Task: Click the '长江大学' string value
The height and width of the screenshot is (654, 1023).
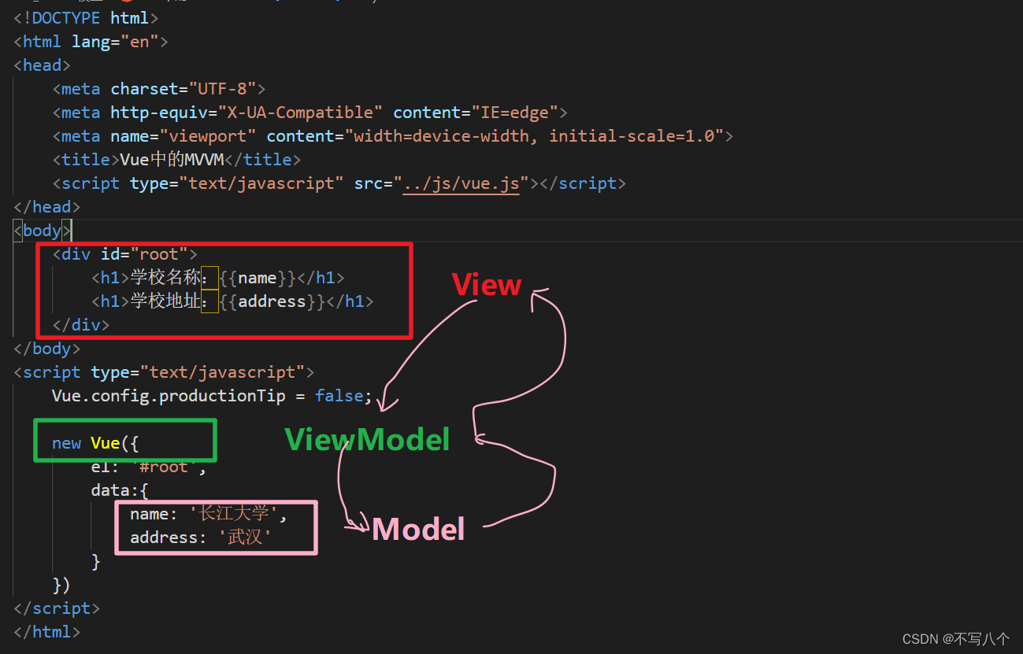Action: pyautogui.click(x=234, y=514)
